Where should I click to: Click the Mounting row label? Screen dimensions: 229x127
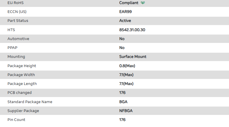coord(16,57)
